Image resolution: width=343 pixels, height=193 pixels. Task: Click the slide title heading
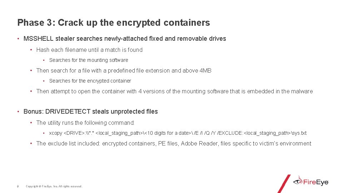(x=114, y=23)
